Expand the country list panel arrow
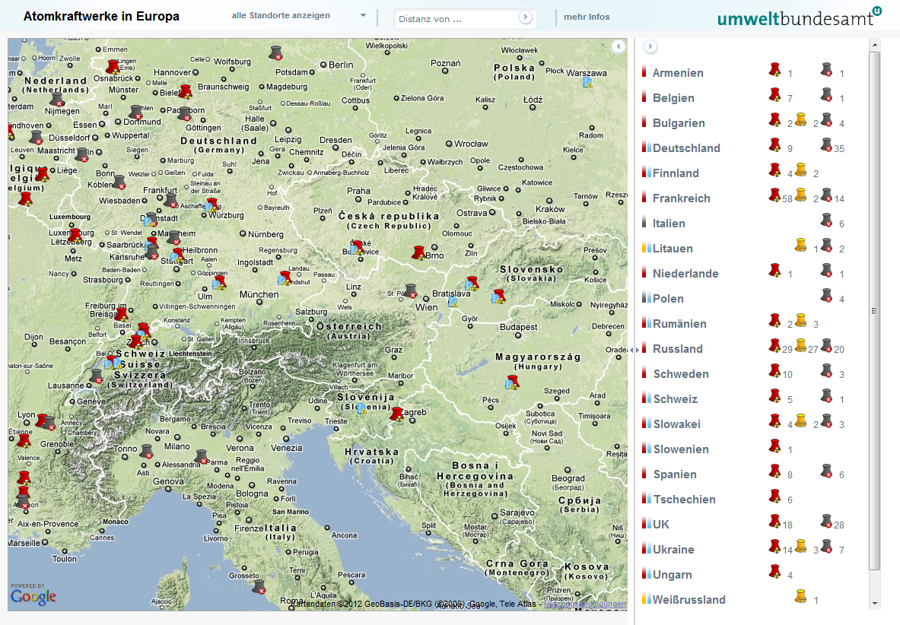Screen dimensions: 900x625 [x=650, y=46]
